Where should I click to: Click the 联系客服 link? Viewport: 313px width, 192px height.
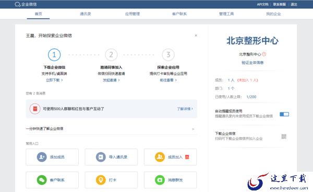tap(279, 4)
